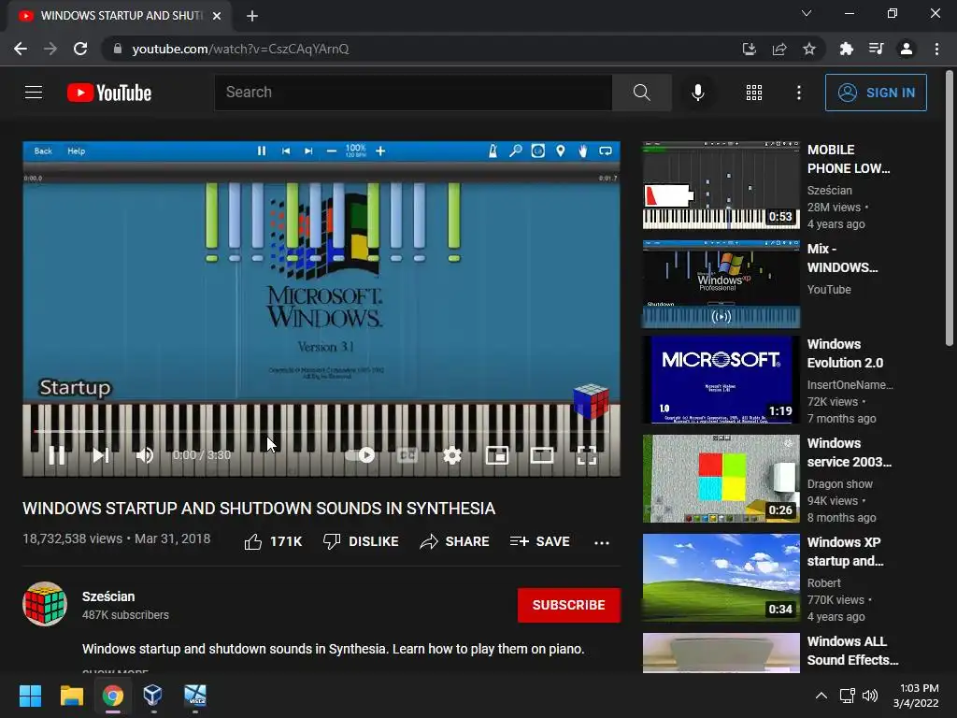Click the Sign In button
The image size is (957, 718).
(x=876, y=93)
